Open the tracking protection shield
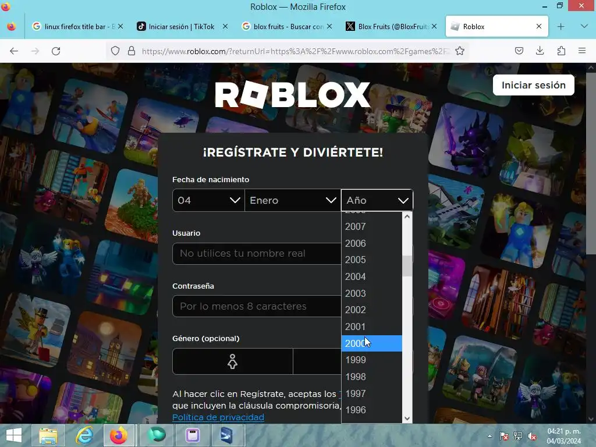Viewport: 596px width, 447px height. pyautogui.click(x=115, y=51)
